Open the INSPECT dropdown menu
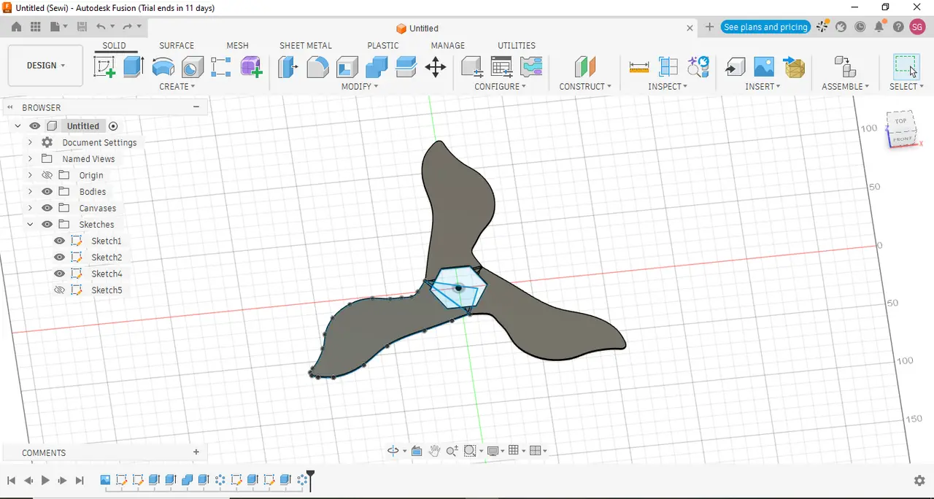The width and height of the screenshot is (934, 499). (668, 87)
